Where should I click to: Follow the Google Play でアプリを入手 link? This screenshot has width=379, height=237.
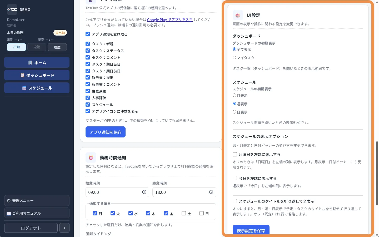[170, 20]
